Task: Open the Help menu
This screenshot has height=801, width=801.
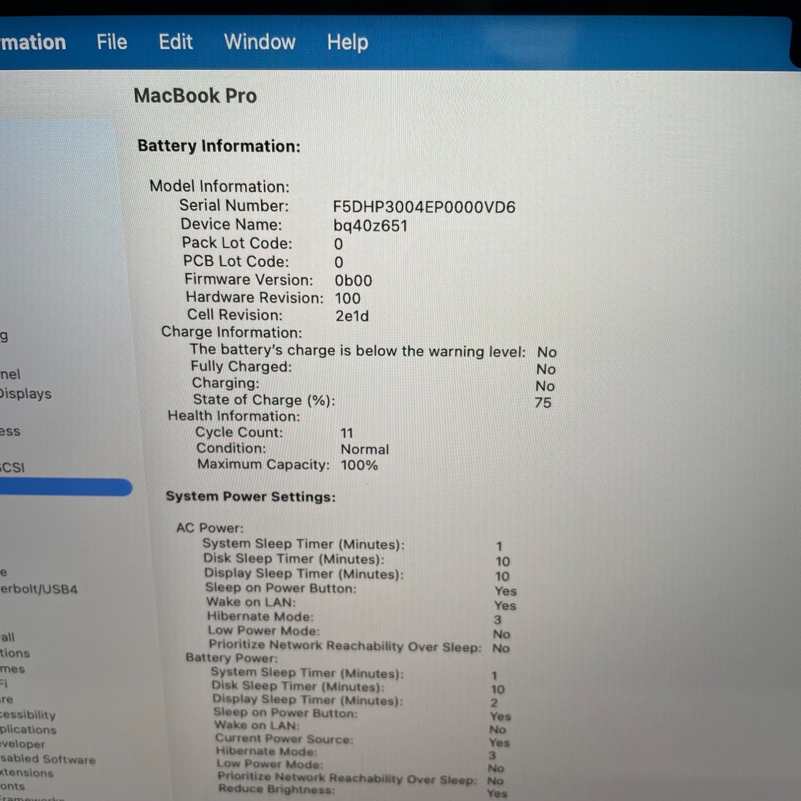Action: pos(348,43)
